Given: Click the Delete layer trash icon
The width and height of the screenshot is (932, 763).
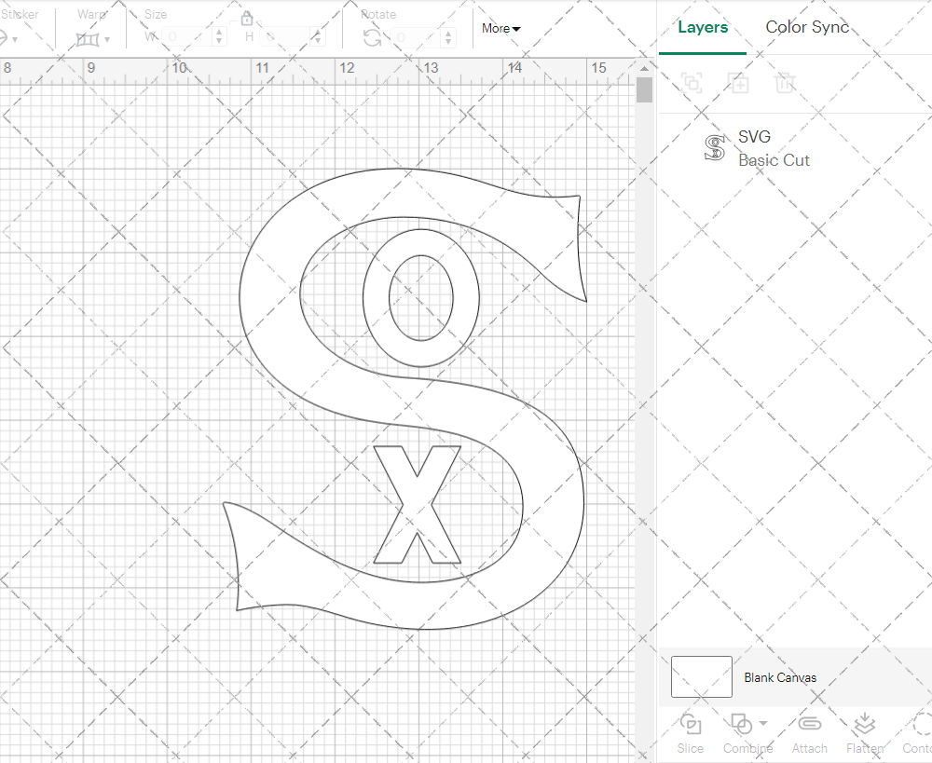Looking at the screenshot, I should [x=785, y=83].
